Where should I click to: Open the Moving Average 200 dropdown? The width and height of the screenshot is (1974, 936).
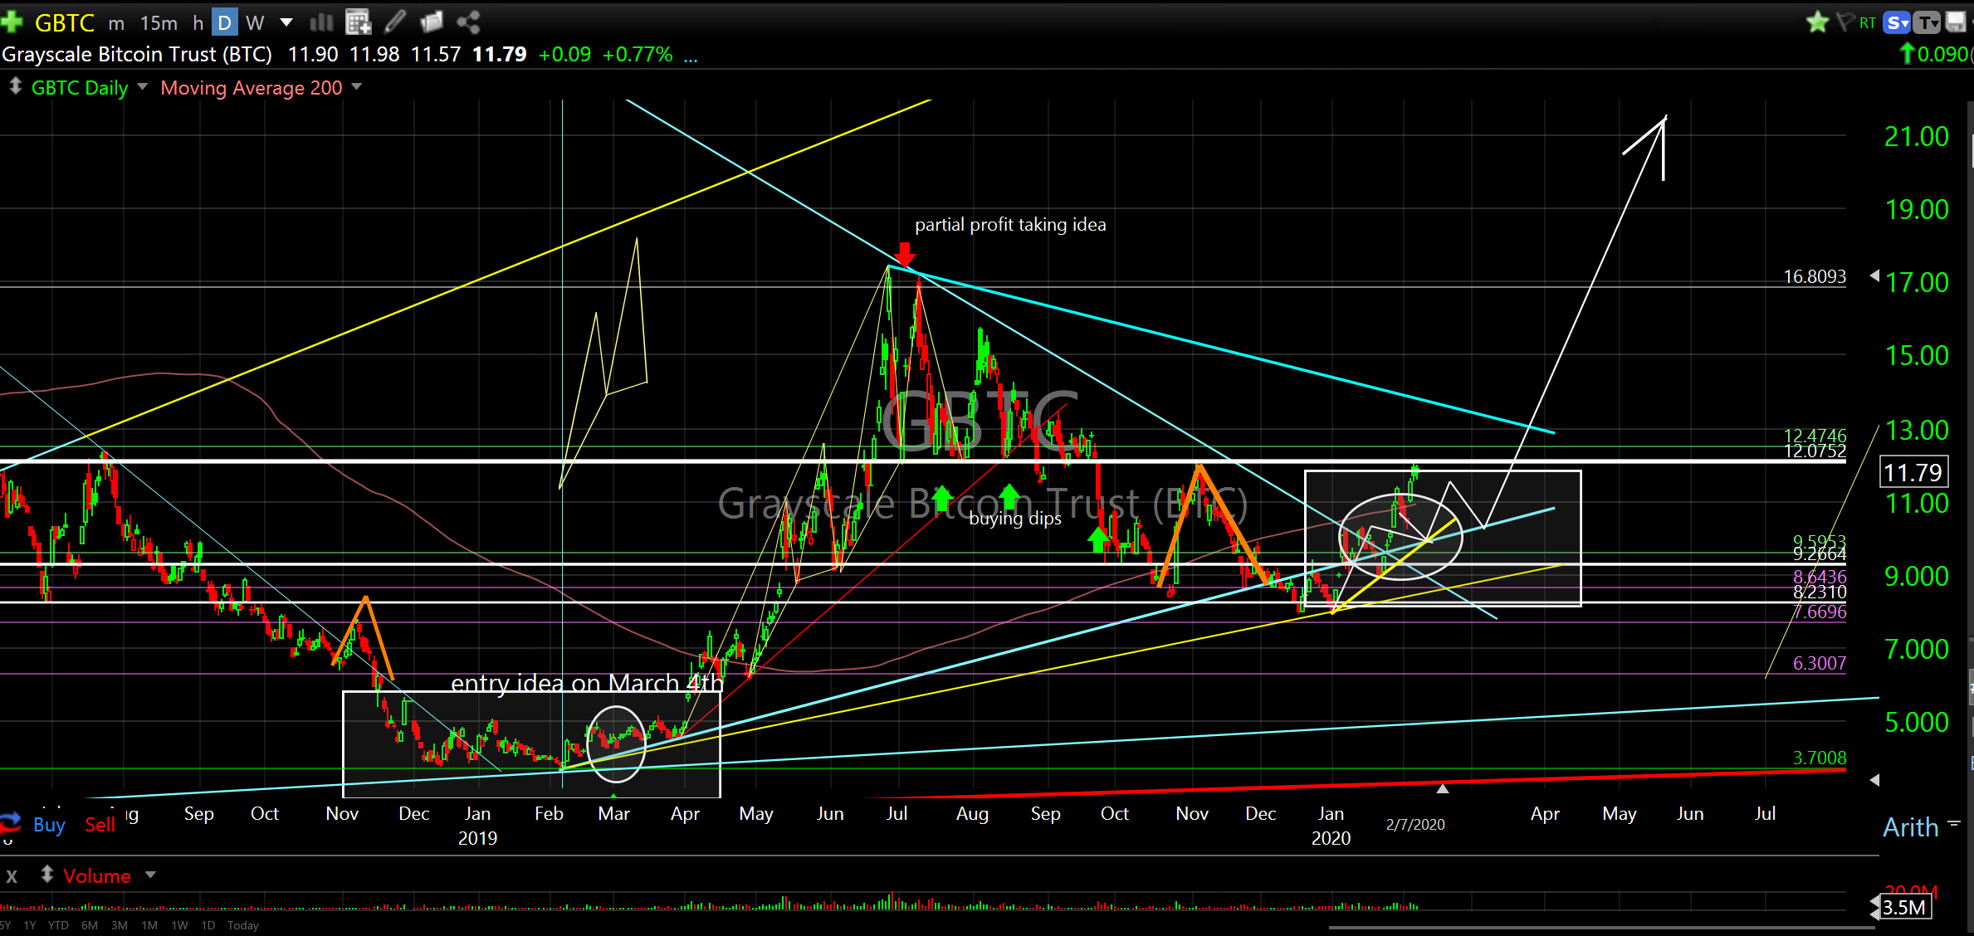pos(357,87)
